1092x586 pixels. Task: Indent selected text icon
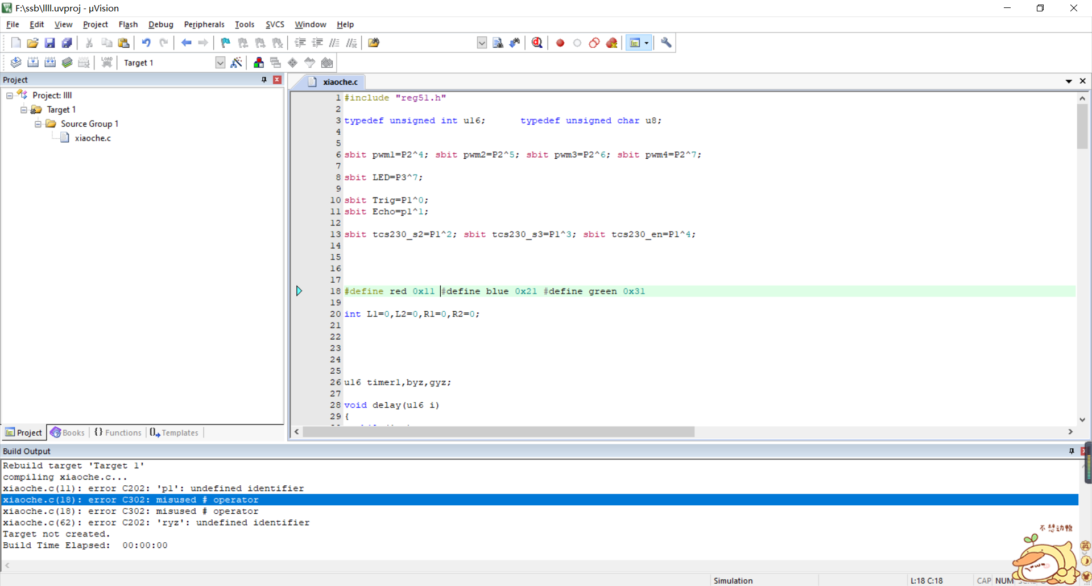coord(300,43)
